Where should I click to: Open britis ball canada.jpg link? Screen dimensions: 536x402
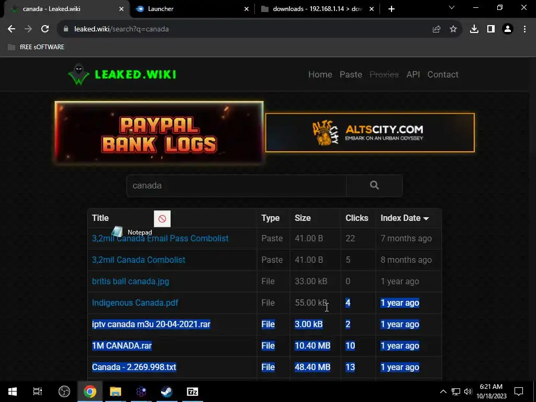(130, 281)
